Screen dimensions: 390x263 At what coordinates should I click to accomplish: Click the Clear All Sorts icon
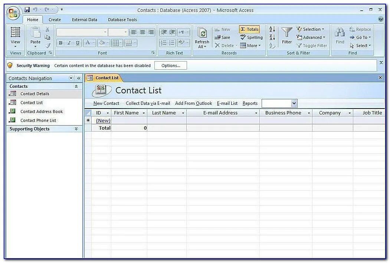click(272, 46)
